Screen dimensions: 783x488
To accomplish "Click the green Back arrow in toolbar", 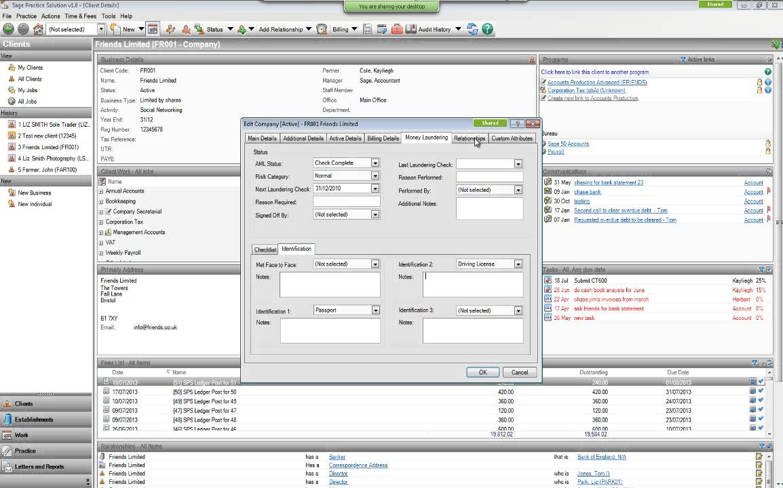I will click(x=9, y=29).
